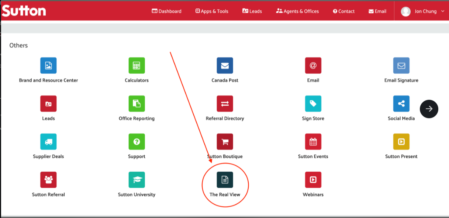This screenshot has height=218, width=449.
Task: Open the Sutton Boutique cart icon
Action: point(225,142)
